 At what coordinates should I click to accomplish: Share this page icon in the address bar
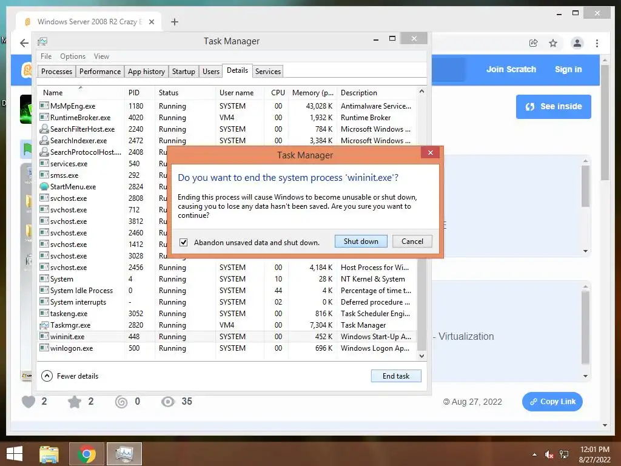coord(534,43)
